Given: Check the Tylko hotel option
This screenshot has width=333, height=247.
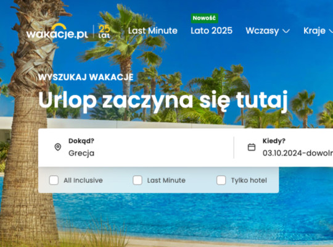Looking at the screenshot, I should coord(221,180).
